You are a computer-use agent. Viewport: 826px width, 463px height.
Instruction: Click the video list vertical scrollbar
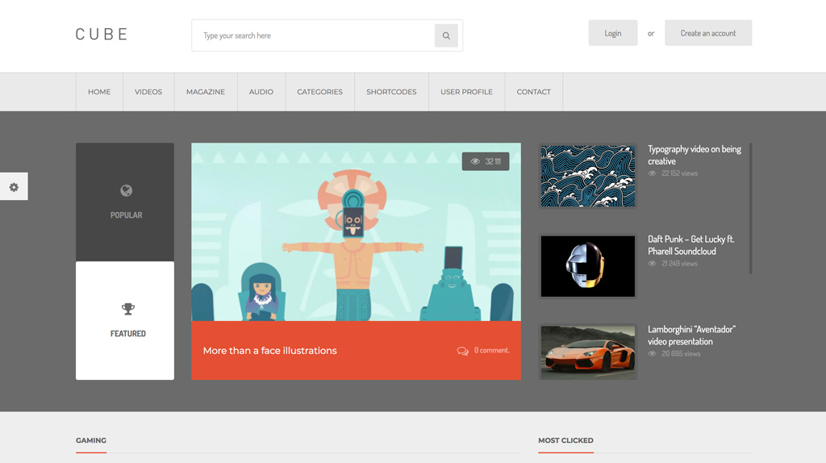750,209
